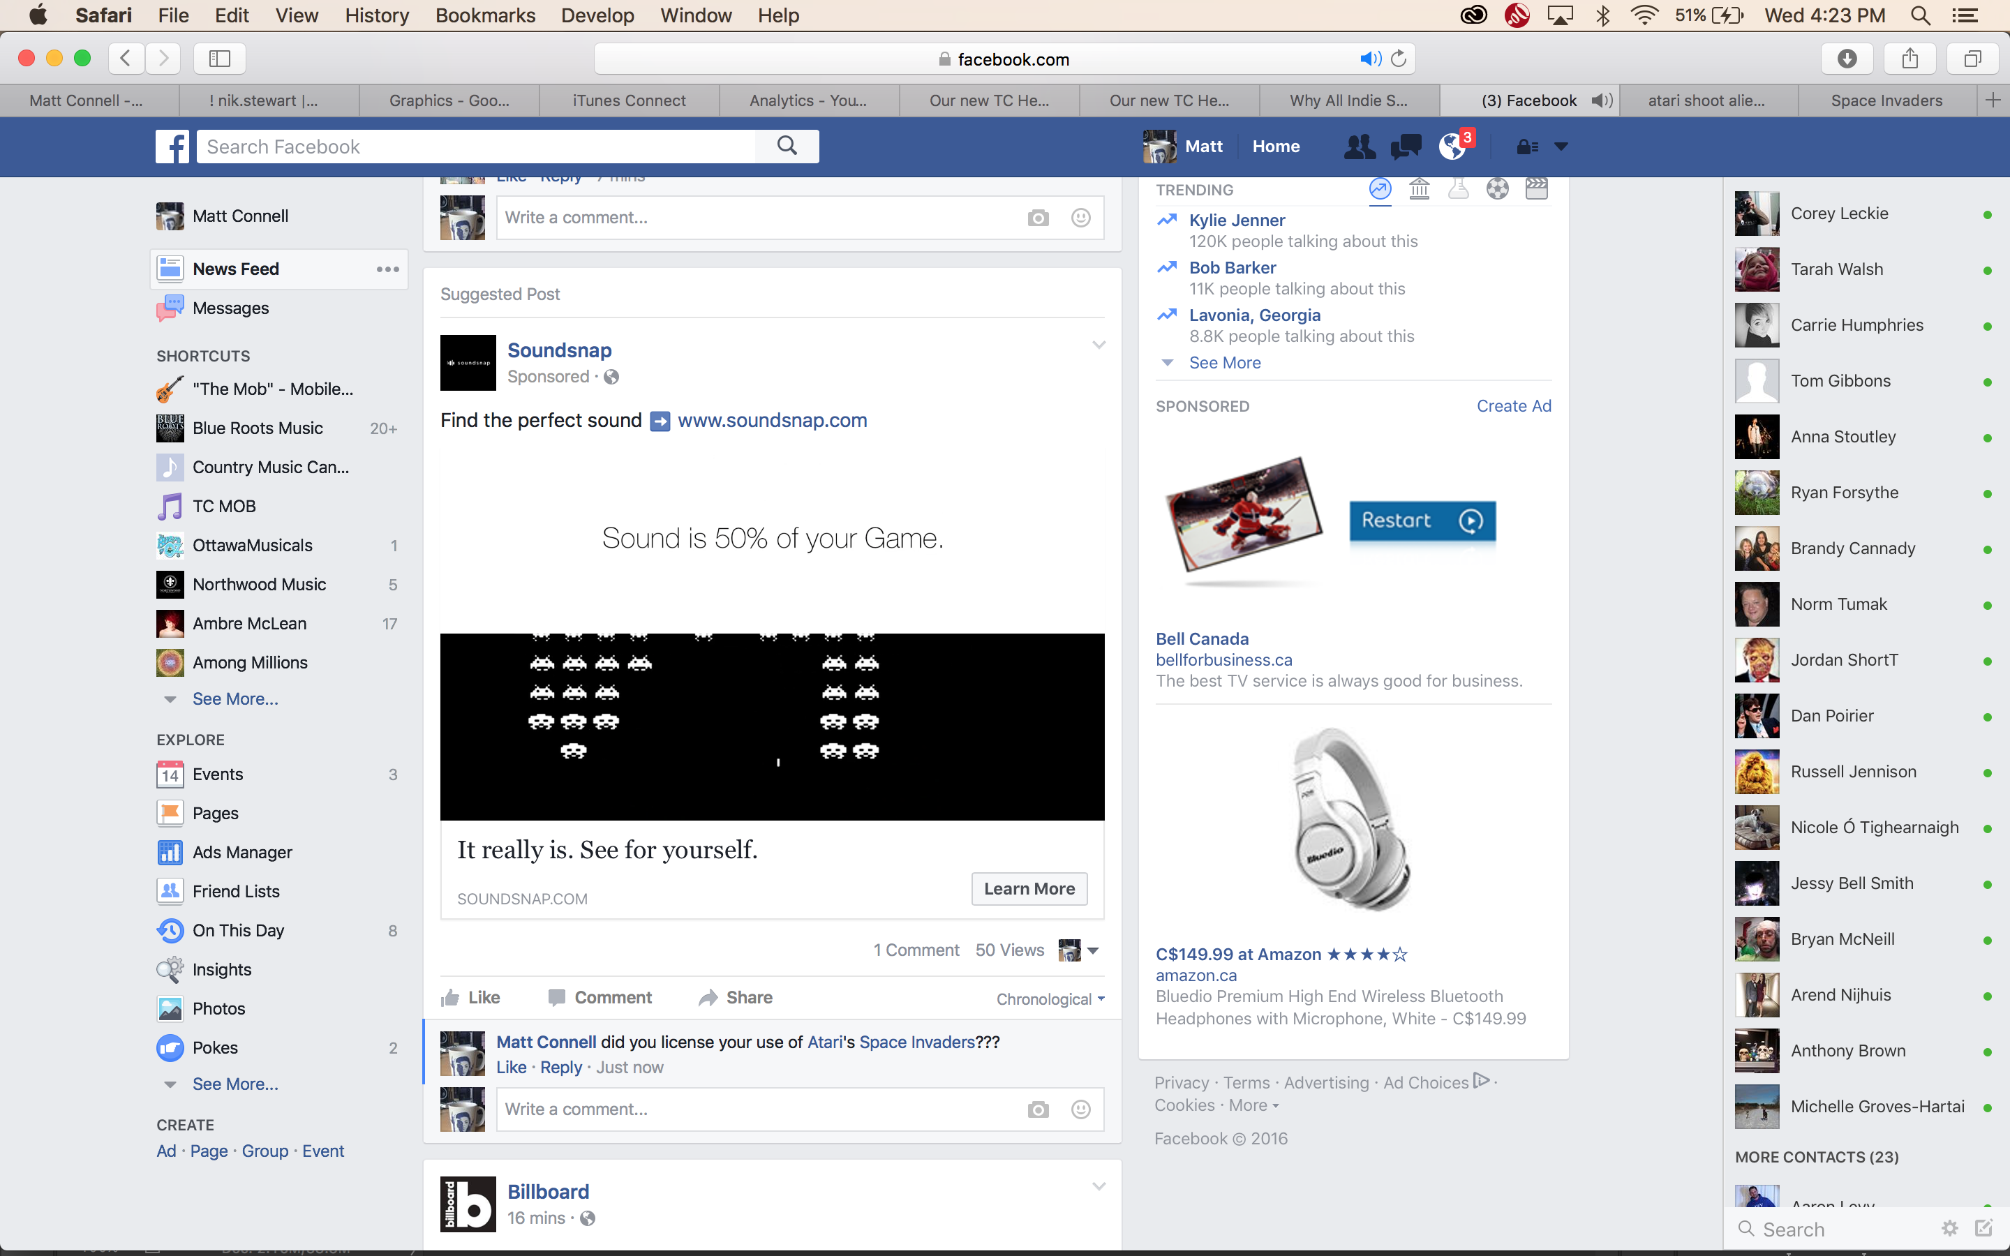
Task: Open notifications globe with 3 badge
Action: [1452, 147]
